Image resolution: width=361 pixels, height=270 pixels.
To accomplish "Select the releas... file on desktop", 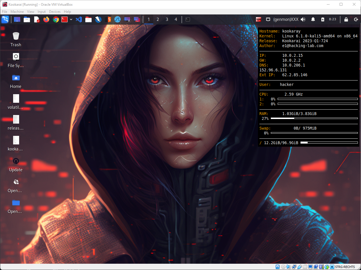I will point(16,123).
